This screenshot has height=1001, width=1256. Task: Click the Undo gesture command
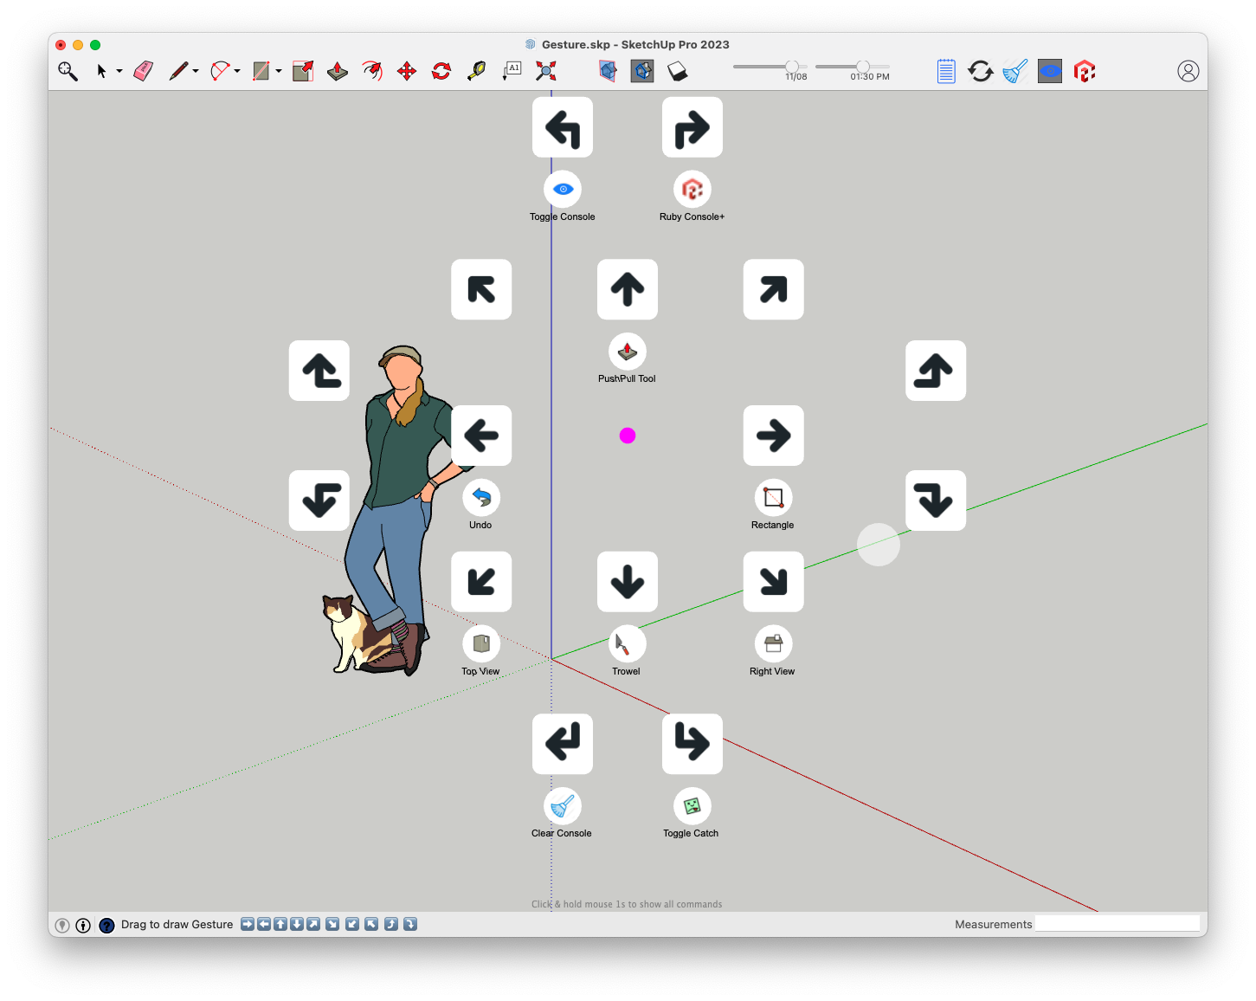click(x=481, y=498)
